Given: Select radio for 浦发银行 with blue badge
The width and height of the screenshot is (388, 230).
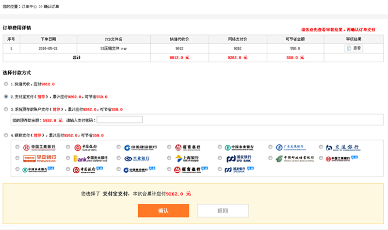Looking at the screenshot, I should click(x=220, y=169).
